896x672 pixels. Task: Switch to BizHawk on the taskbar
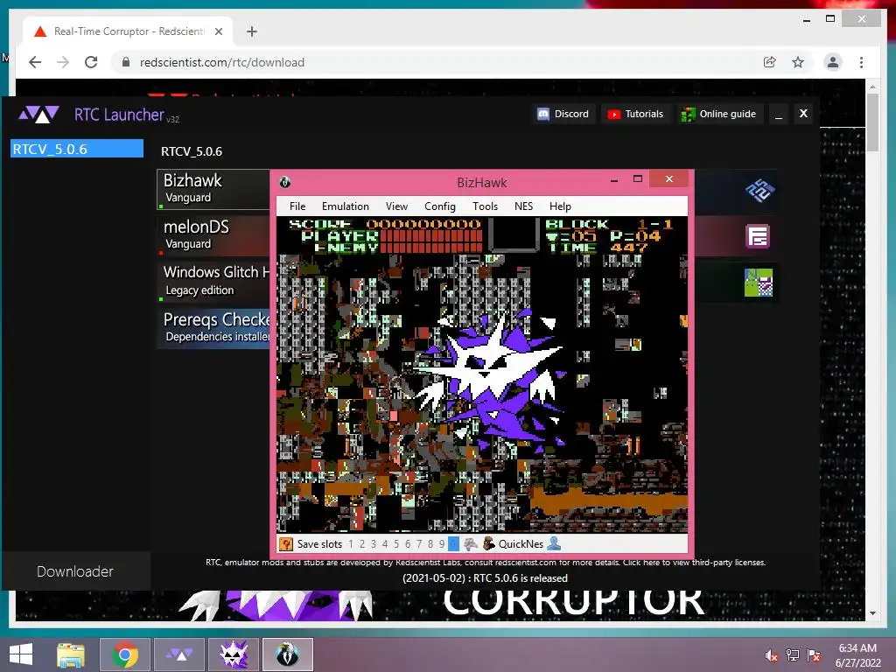288,654
